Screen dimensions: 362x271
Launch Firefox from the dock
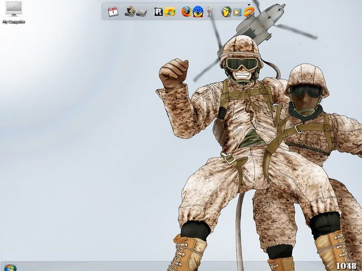187,11
